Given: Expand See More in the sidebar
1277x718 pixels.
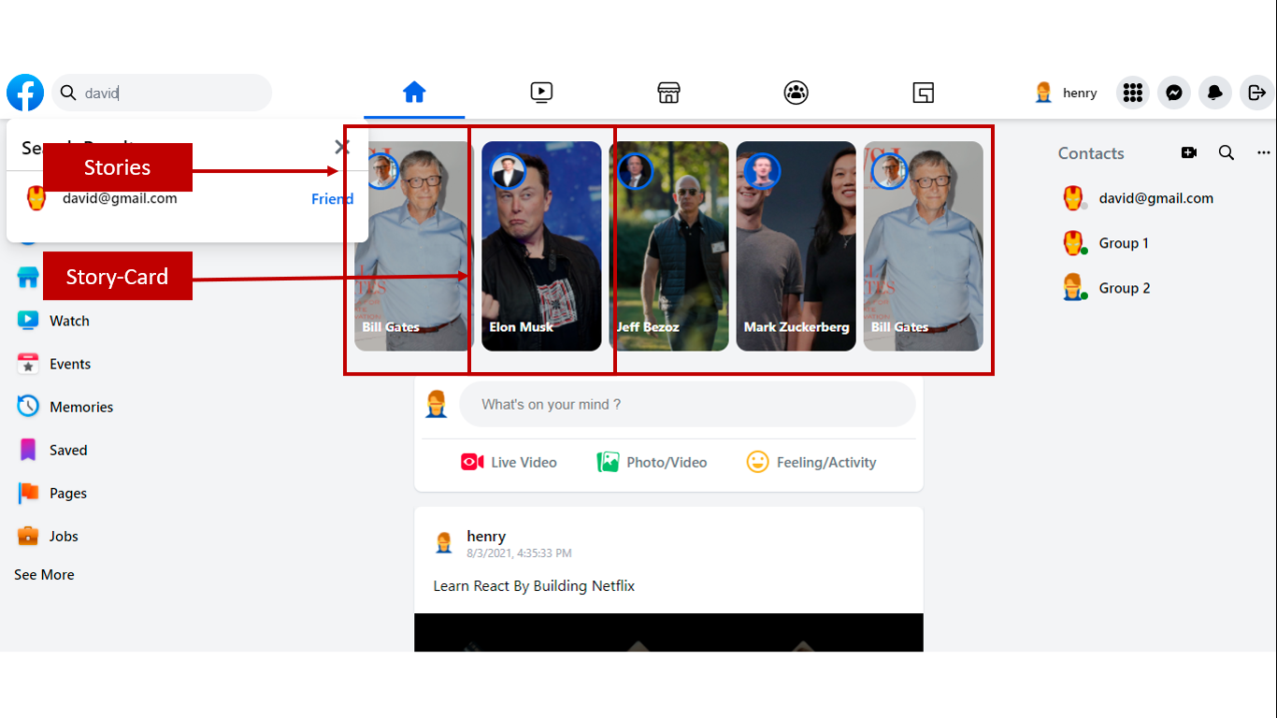Looking at the screenshot, I should click(44, 575).
